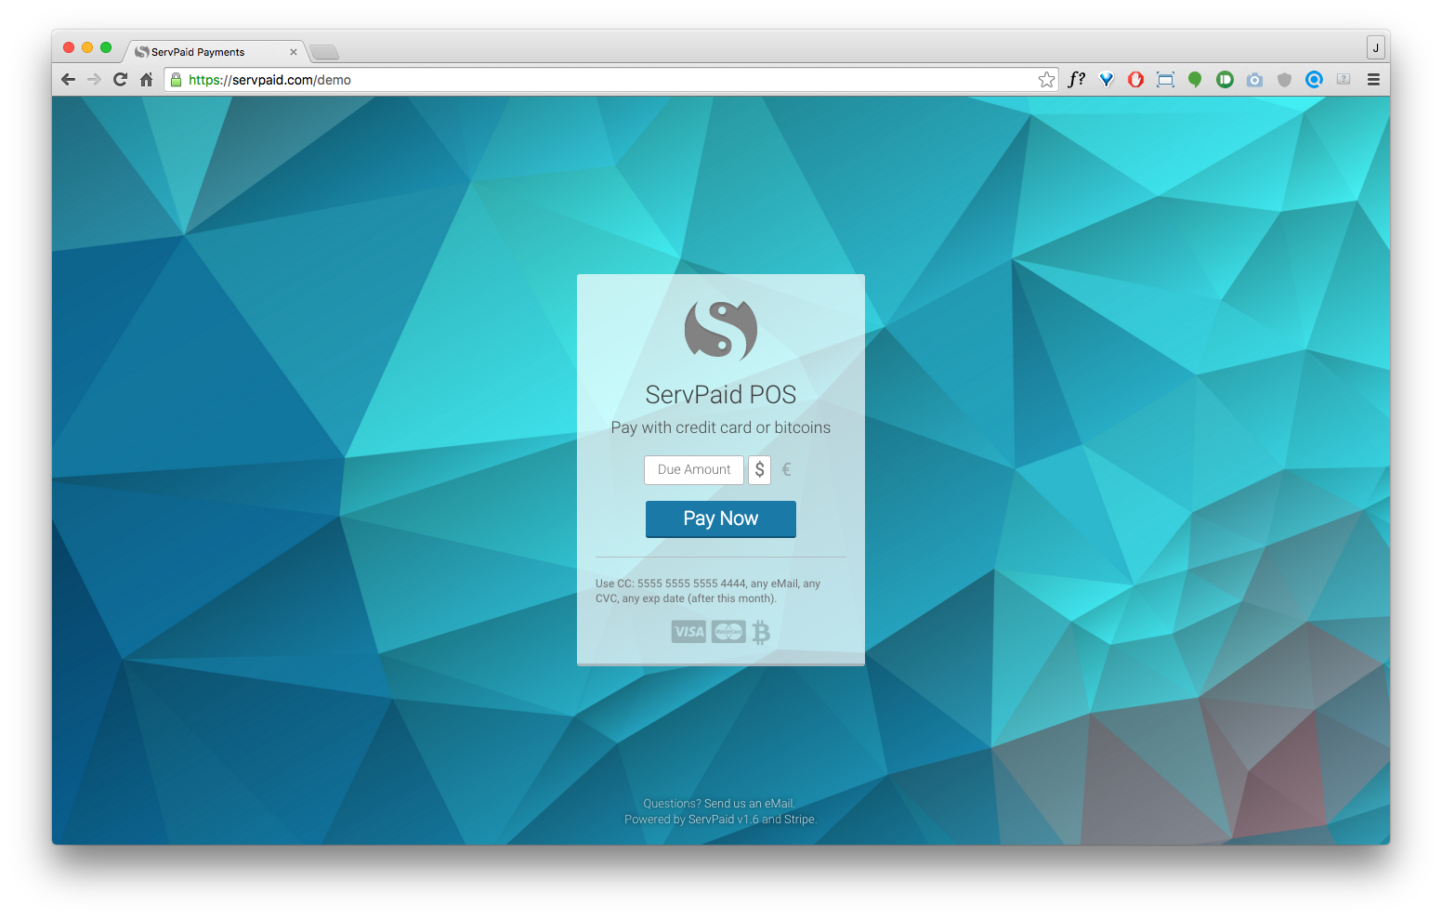
Task: Toggle the bookmark star for this page
Action: (x=1047, y=80)
